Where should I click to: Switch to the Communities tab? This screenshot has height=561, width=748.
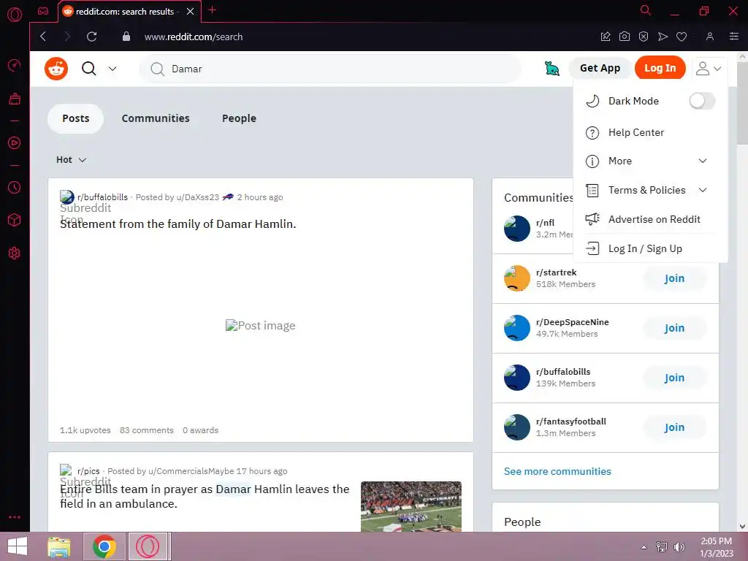click(156, 118)
